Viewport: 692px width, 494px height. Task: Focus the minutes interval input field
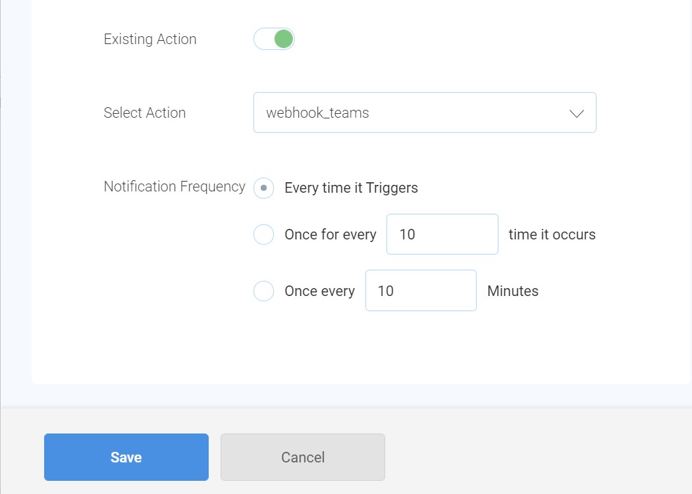421,290
